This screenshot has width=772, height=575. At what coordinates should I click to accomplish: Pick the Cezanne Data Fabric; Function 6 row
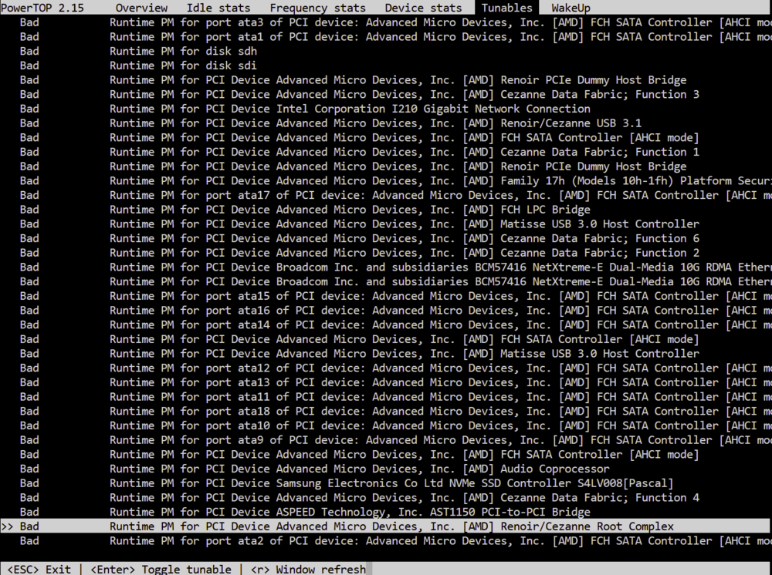click(386, 238)
